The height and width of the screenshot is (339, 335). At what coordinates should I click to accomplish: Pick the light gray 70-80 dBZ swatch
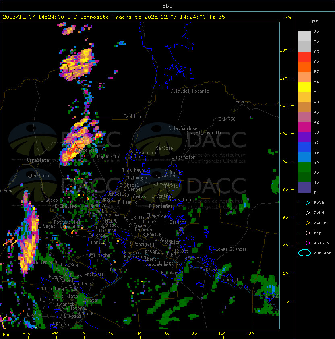pos(304,36)
